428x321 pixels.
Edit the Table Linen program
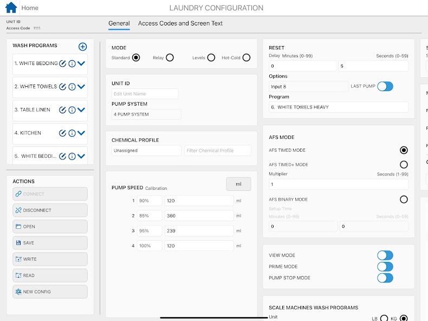click(62, 110)
